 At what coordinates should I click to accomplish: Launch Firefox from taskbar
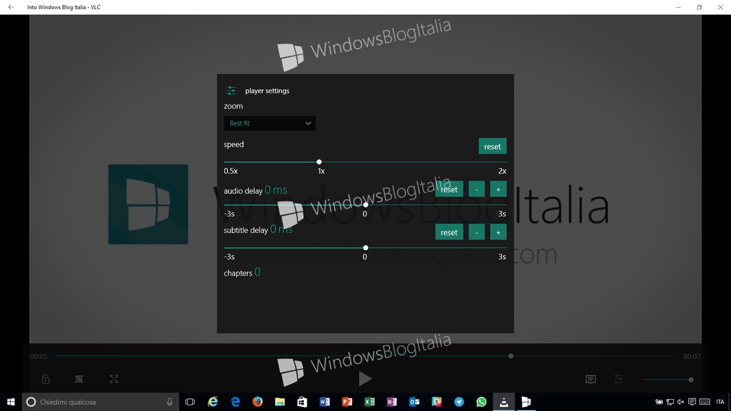click(x=258, y=402)
